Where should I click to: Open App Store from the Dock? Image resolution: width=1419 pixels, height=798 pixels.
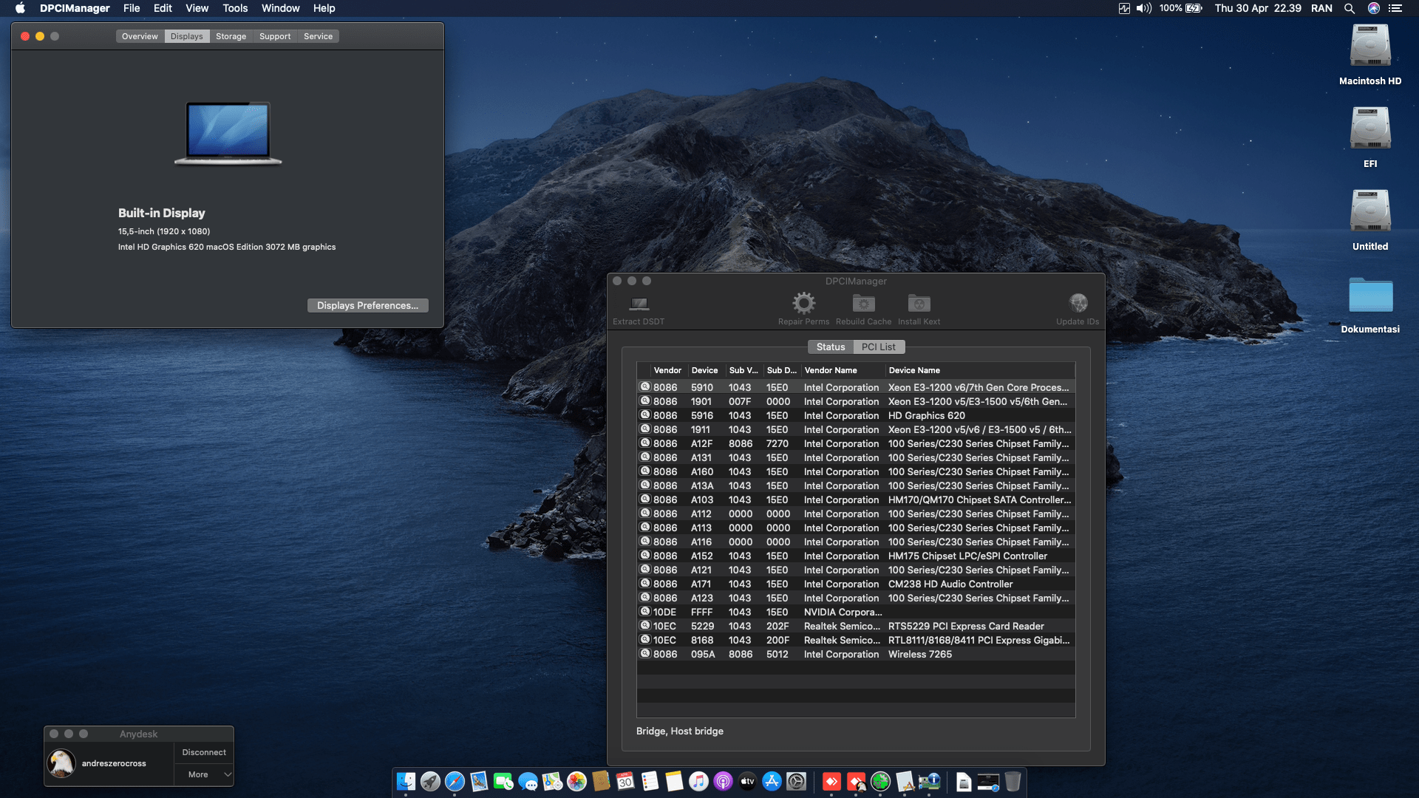(772, 781)
